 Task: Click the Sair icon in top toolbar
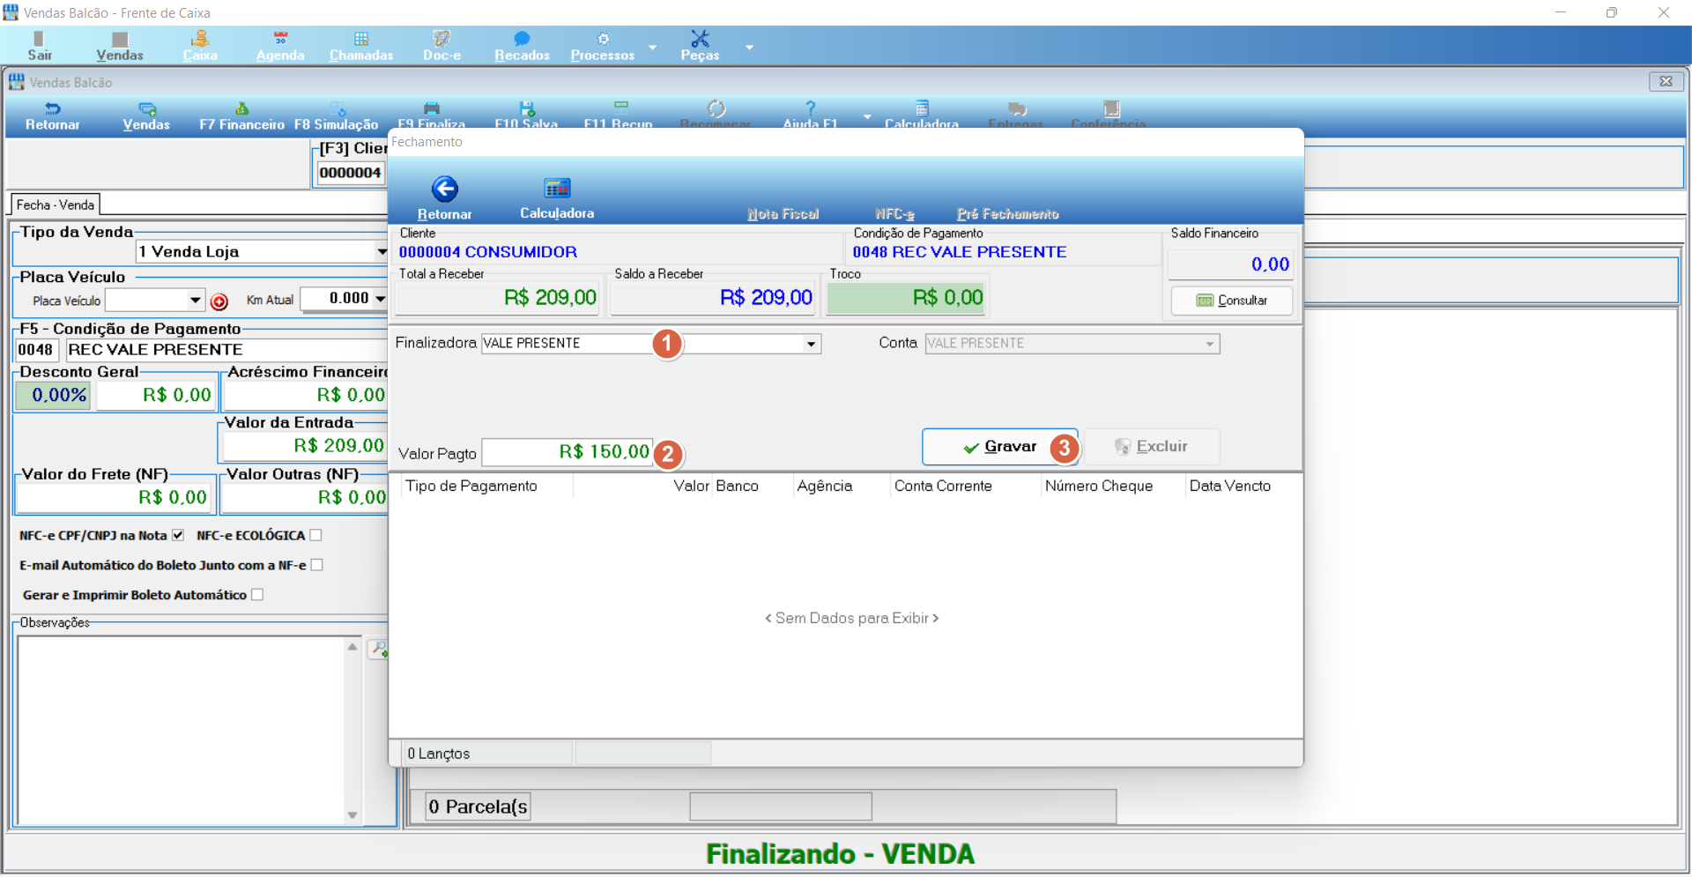pyautogui.click(x=39, y=46)
